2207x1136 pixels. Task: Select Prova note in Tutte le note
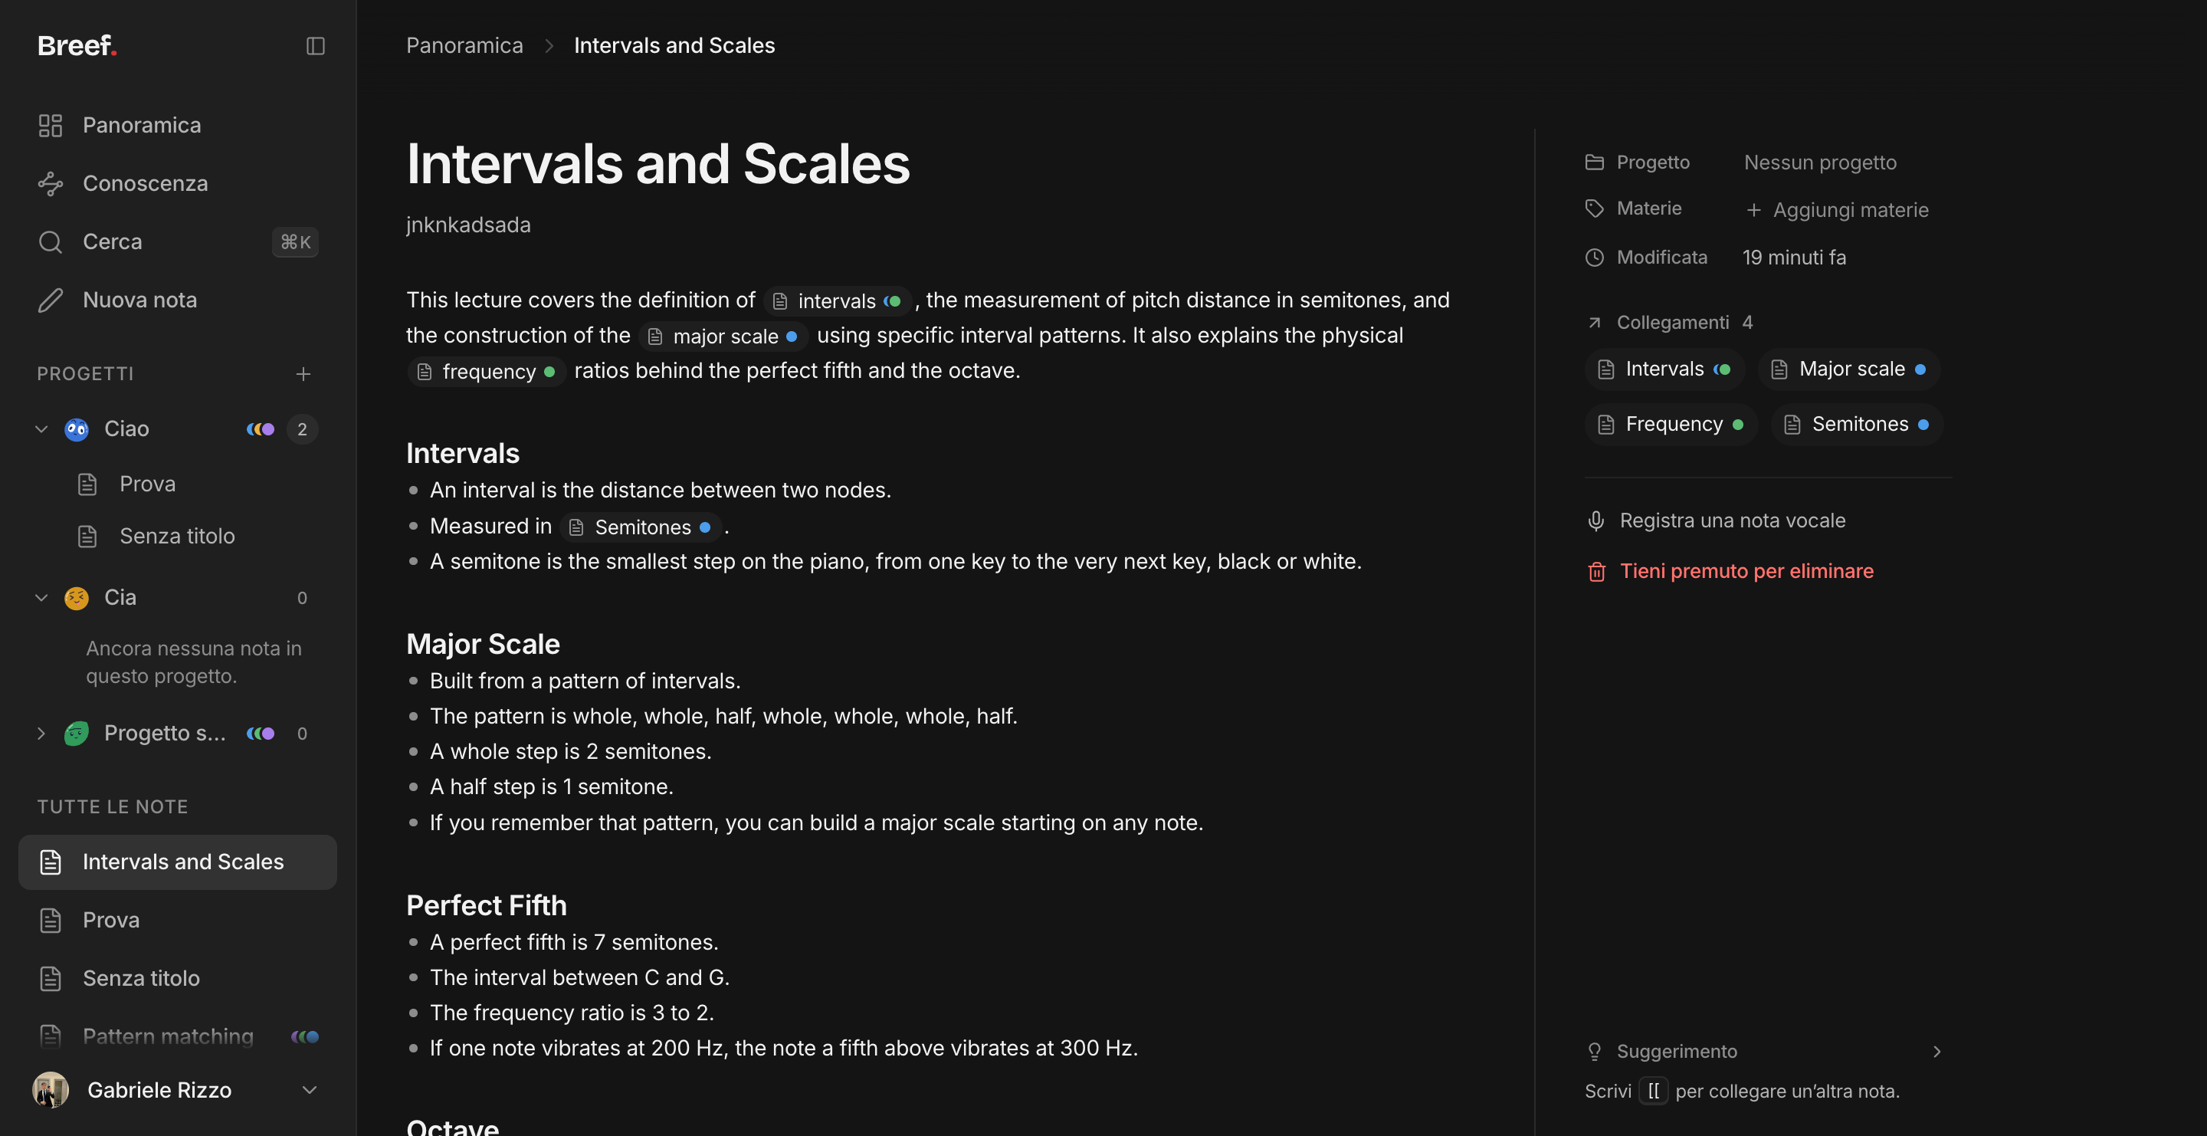177,920
